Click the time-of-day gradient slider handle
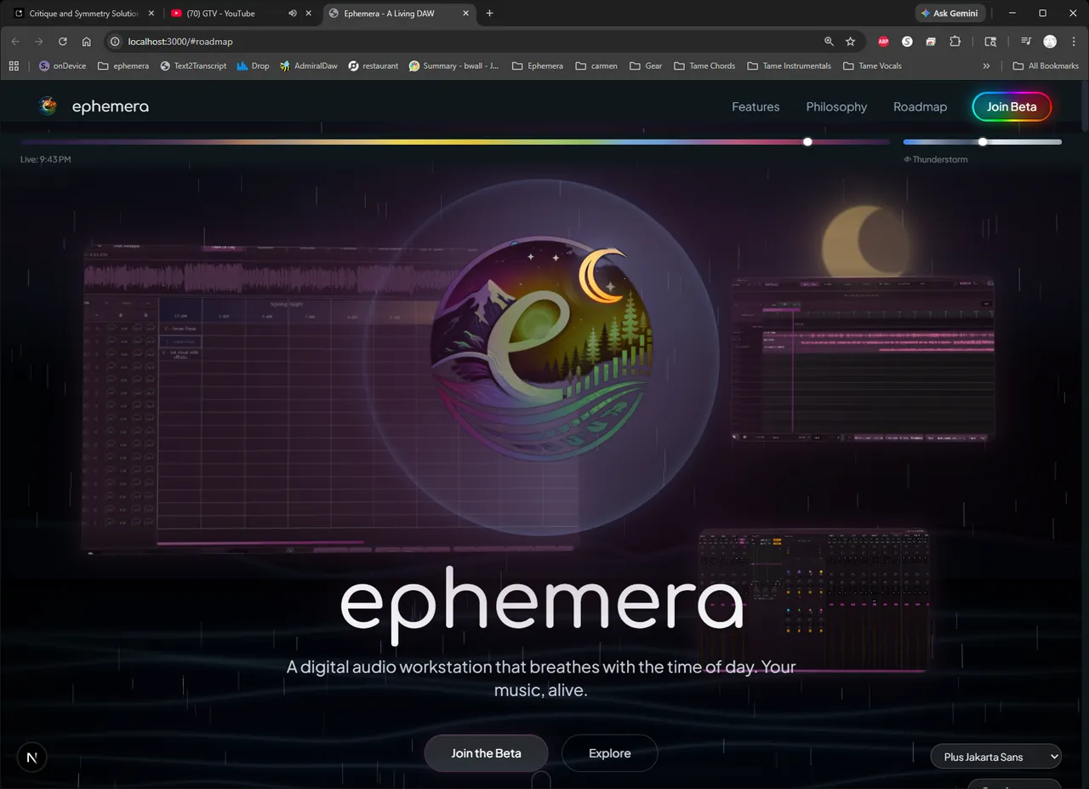 807,142
